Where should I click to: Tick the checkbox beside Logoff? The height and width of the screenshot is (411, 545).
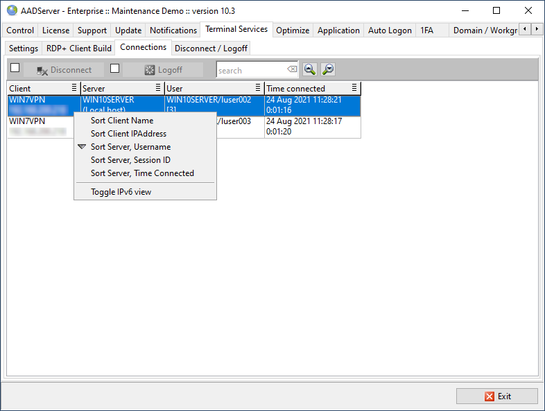click(x=115, y=68)
